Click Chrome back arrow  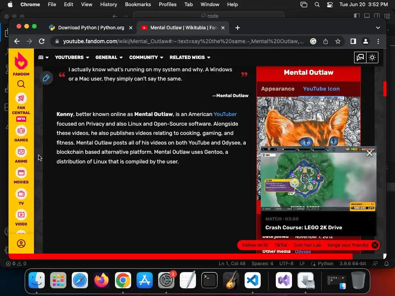point(17,41)
